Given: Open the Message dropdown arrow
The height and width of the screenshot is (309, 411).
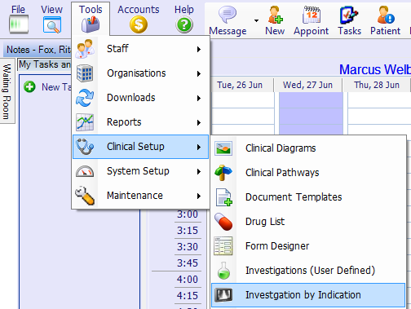Looking at the screenshot, I should 256,20.
